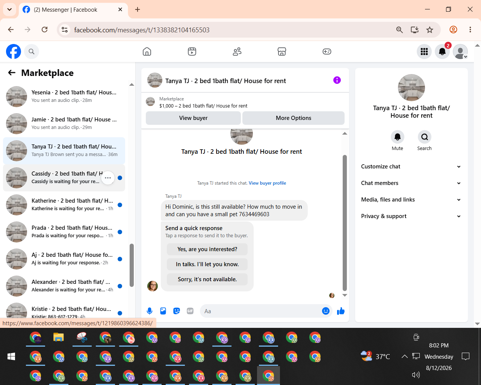Screen dimensions: 481x385
Task: Click the install app icon in address bar
Action: coord(414,30)
